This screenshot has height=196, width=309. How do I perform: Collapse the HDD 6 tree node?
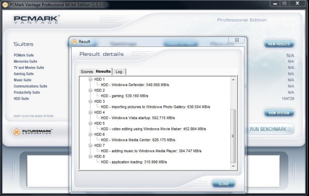point(90,134)
